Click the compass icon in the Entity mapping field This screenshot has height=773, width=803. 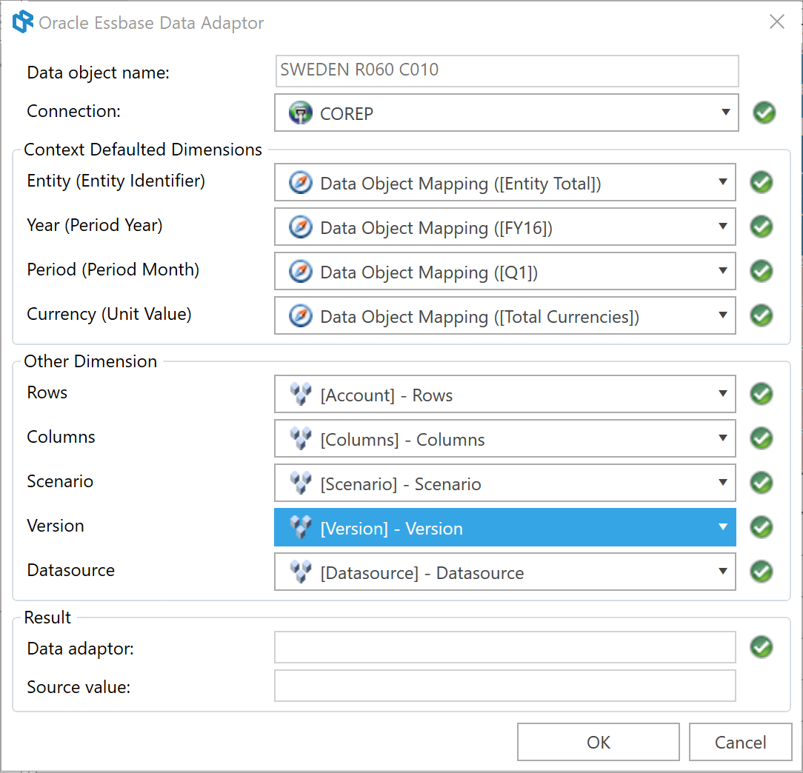[301, 183]
